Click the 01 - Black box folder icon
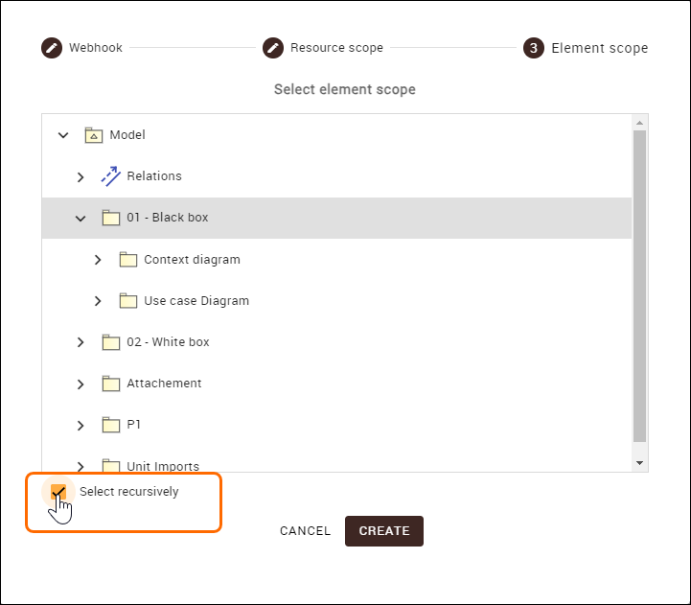Screen dimensions: 691x605 110,218
